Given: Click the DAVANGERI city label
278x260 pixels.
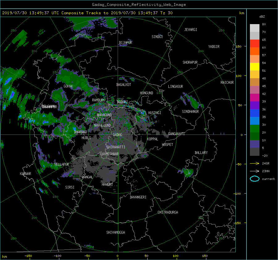Looking at the screenshot, I should click(138, 197).
